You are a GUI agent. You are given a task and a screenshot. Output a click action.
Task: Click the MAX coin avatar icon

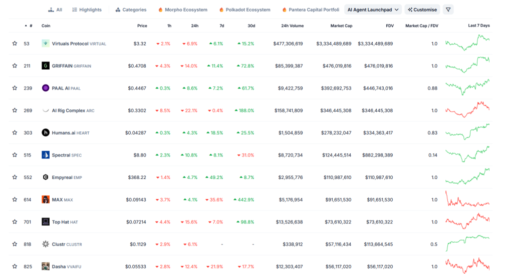click(x=46, y=199)
